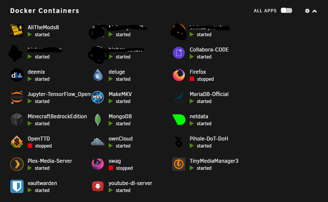Select the ownCloud cloud icon

pos(98,142)
